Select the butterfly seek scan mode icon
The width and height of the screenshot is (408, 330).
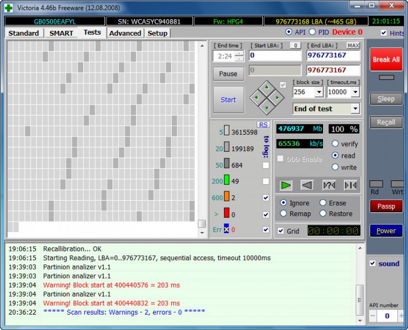pyautogui.click(x=350, y=185)
